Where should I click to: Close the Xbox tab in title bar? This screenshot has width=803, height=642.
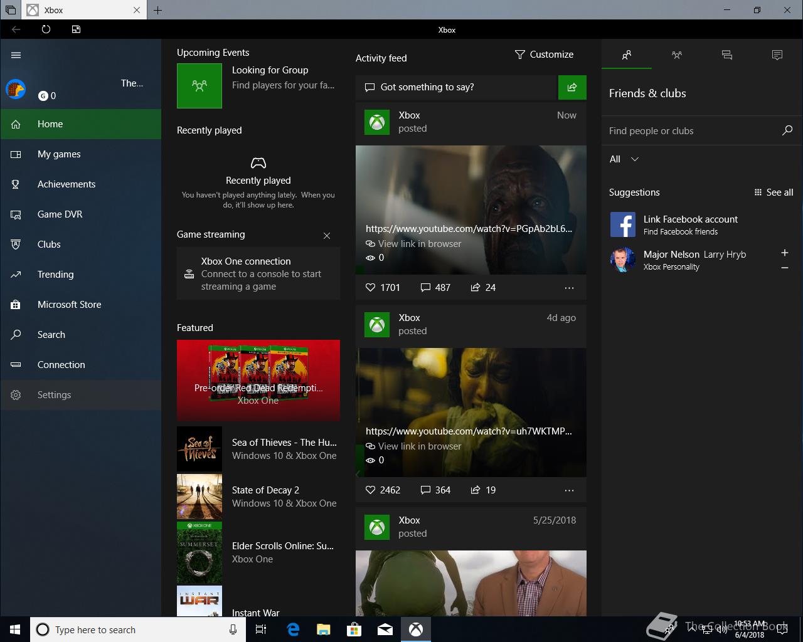(137, 10)
